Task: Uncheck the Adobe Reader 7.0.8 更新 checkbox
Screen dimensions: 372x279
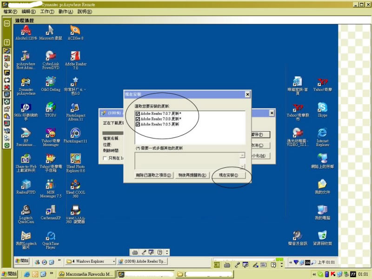Action: click(x=138, y=119)
